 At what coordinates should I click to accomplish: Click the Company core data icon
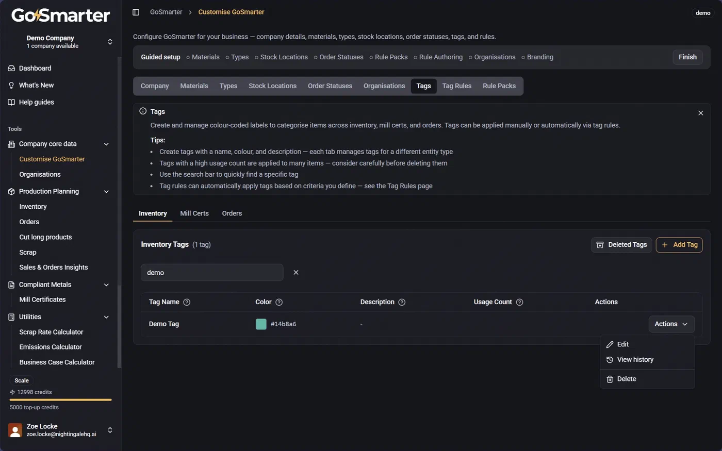click(x=11, y=144)
